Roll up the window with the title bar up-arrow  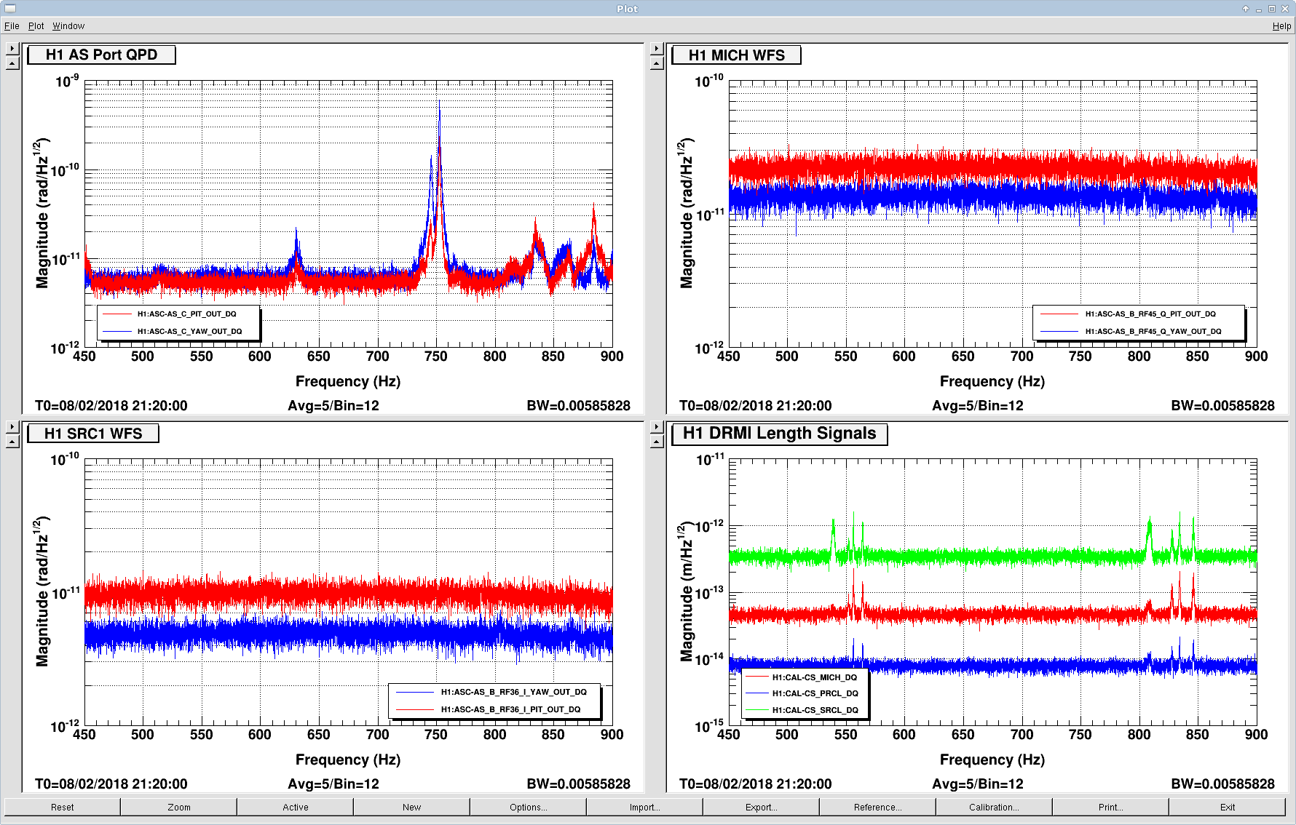(1246, 9)
